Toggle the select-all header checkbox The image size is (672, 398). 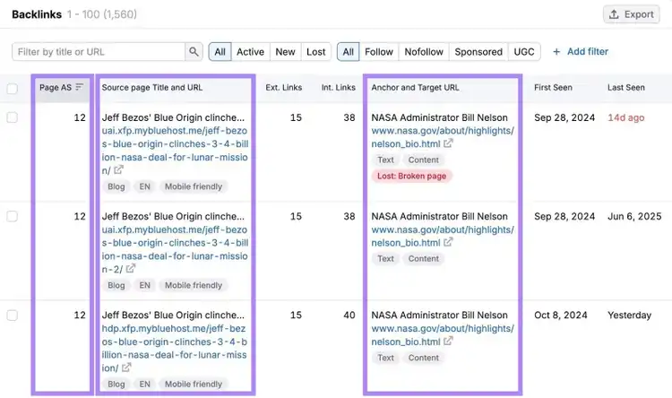pyautogui.click(x=13, y=89)
